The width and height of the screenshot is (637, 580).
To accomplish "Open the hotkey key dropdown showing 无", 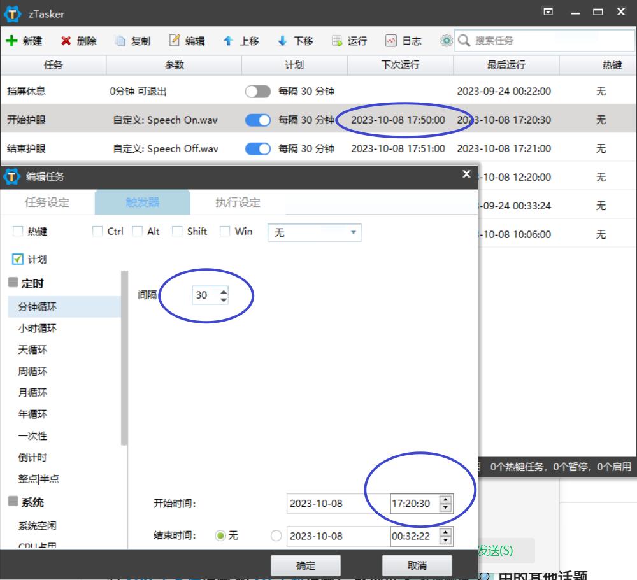I will point(314,233).
